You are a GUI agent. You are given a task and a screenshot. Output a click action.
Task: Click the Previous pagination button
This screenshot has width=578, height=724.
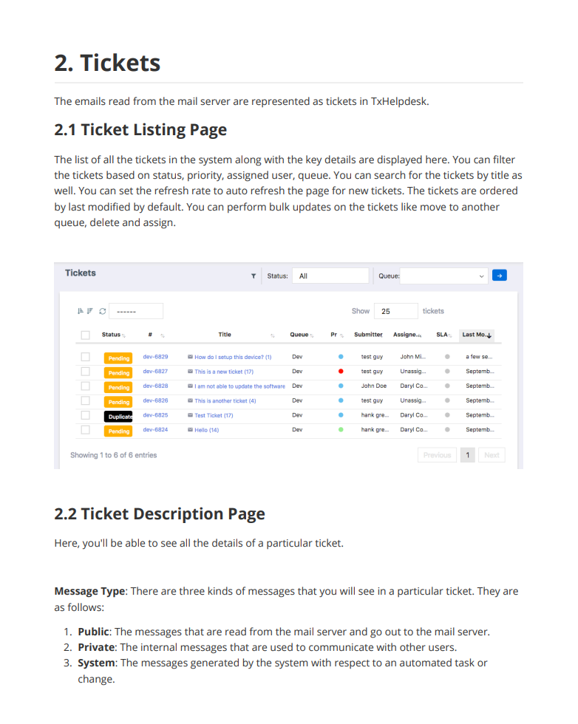pyautogui.click(x=437, y=455)
